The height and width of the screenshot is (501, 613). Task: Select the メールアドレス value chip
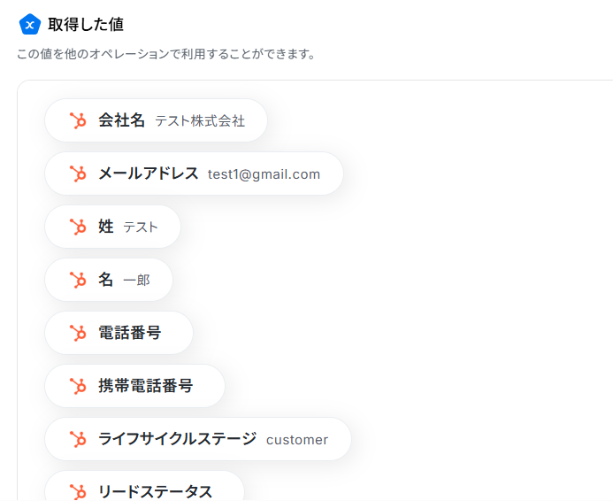[194, 173]
